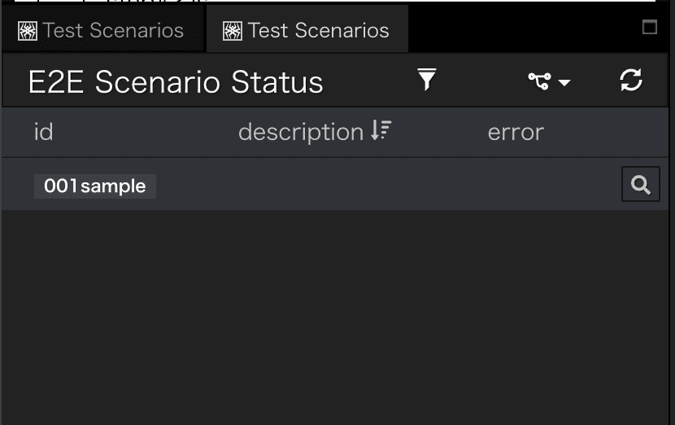This screenshot has width=675, height=425.
Task: Click the E2E Scenario Status title
Action: 176,82
